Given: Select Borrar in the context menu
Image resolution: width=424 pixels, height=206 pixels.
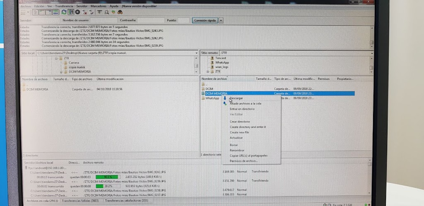Looking at the screenshot, I should [234, 145].
